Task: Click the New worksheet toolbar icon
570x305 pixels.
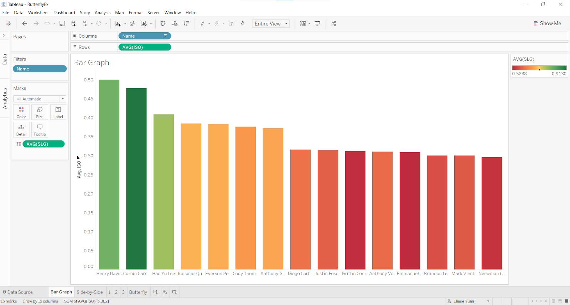Action: pos(118,23)
